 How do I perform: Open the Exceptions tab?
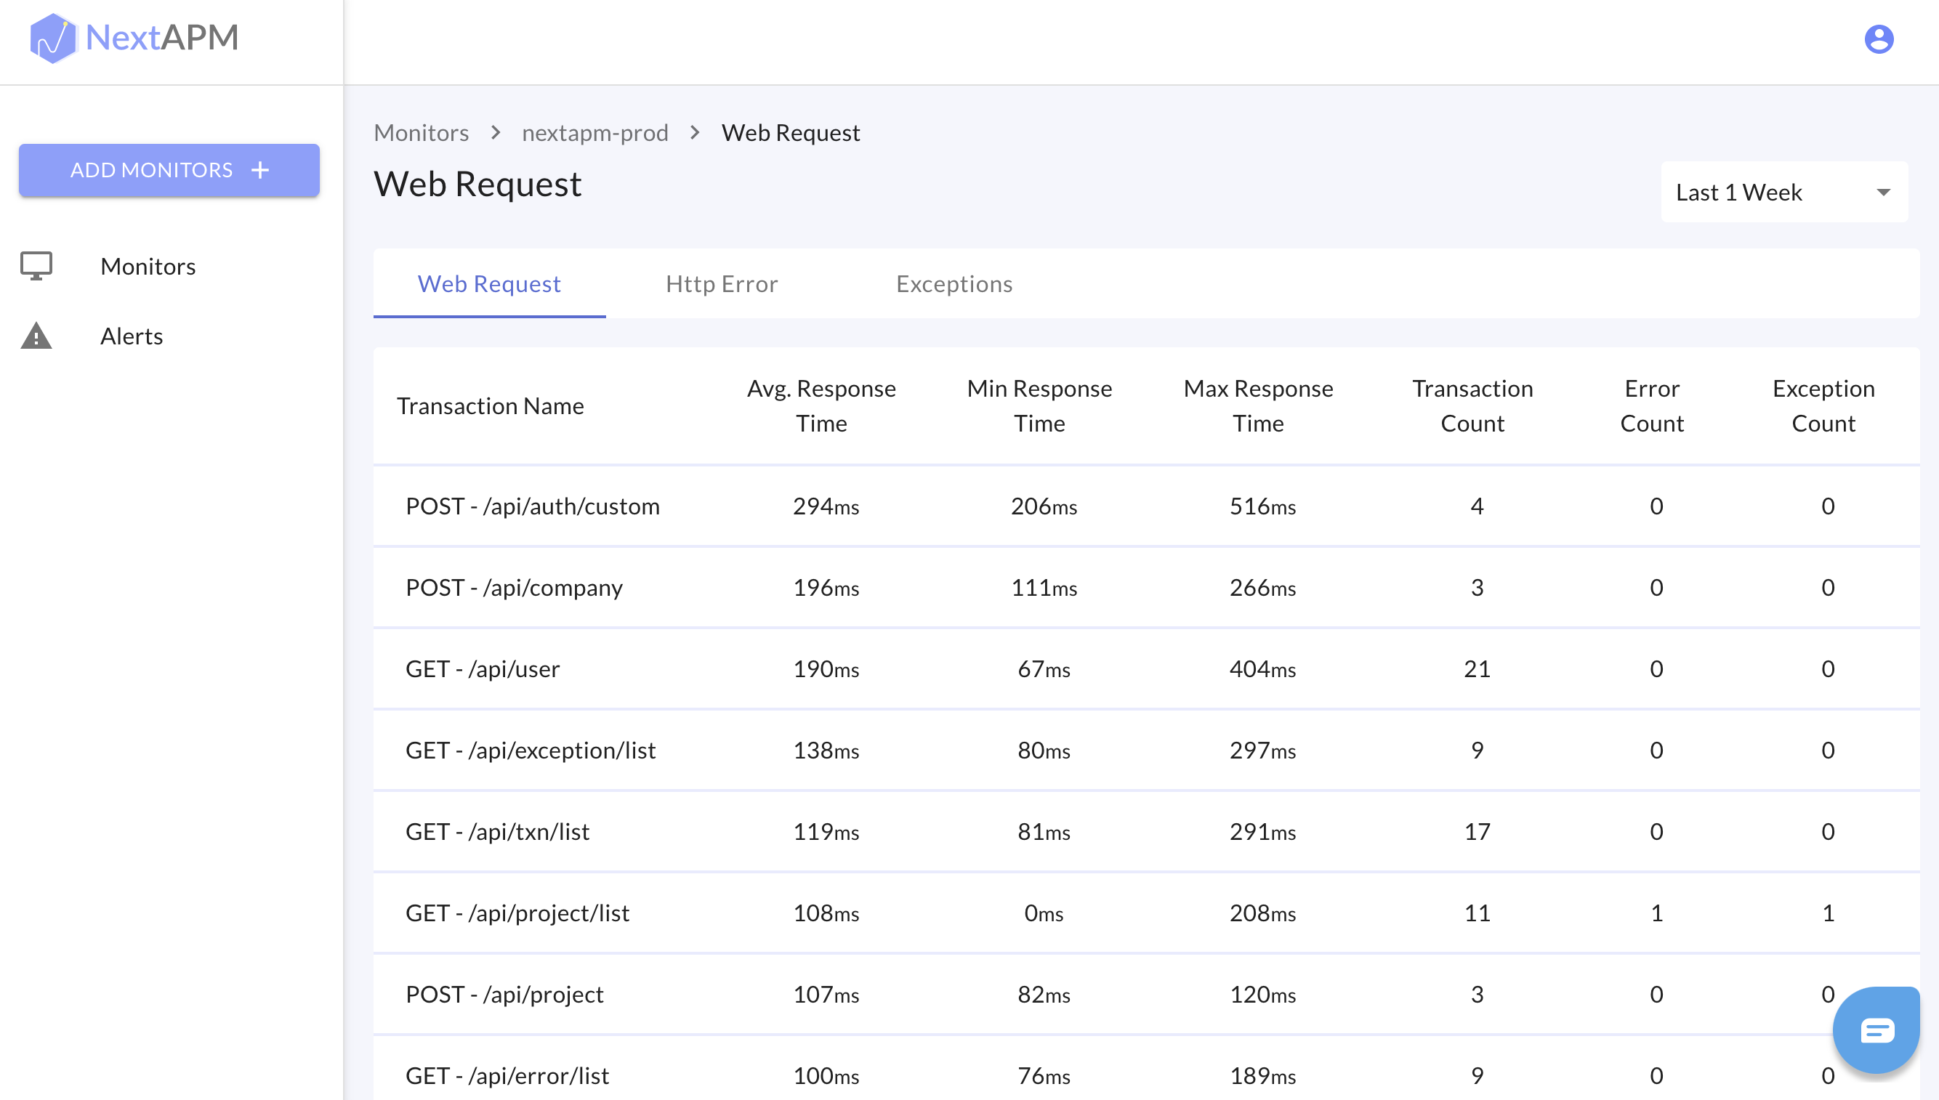tap(954, 284)
